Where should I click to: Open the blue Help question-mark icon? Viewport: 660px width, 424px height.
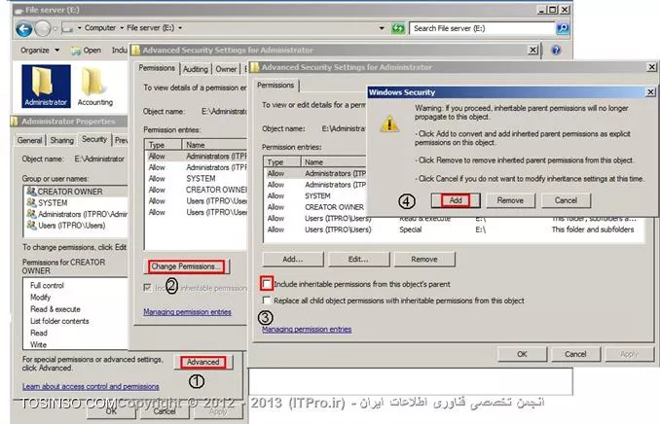coord(556,50)
